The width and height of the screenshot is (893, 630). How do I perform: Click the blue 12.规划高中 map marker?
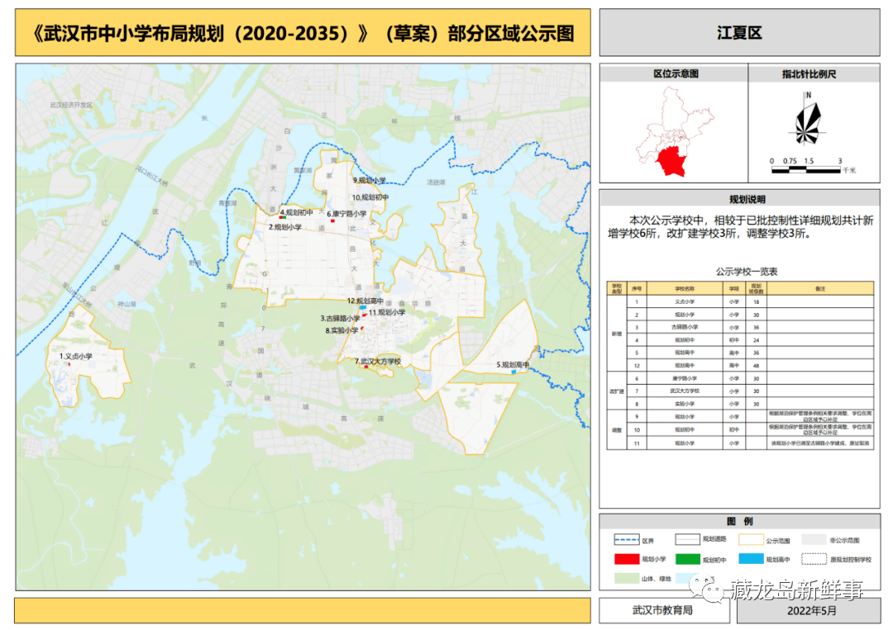363,308
